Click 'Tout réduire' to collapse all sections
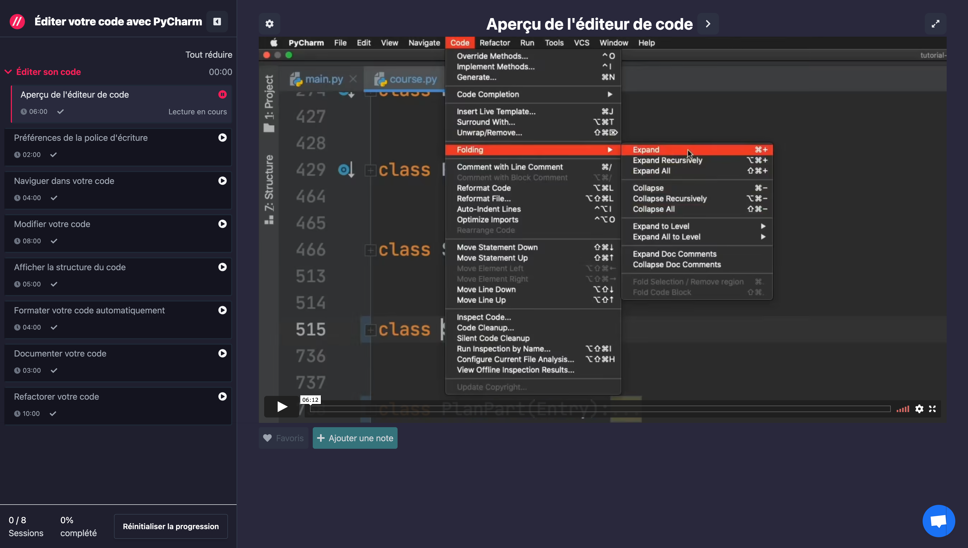 pos(209,54)
